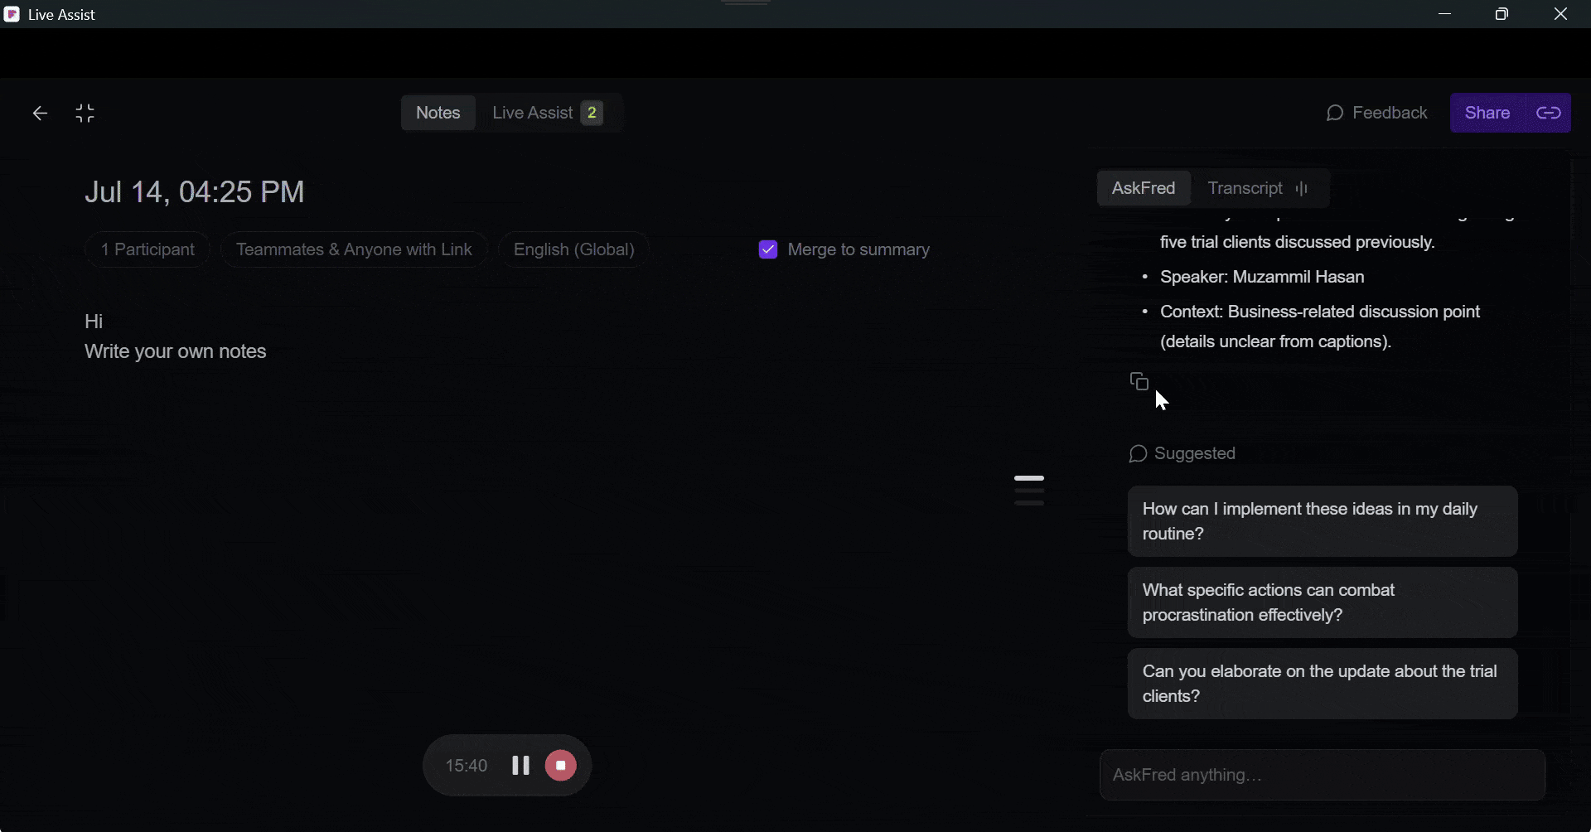The width and height of the screenshot is (1591, 832).
Task: Switch to the Transcript tab
Action: (x=1259, y=188)
